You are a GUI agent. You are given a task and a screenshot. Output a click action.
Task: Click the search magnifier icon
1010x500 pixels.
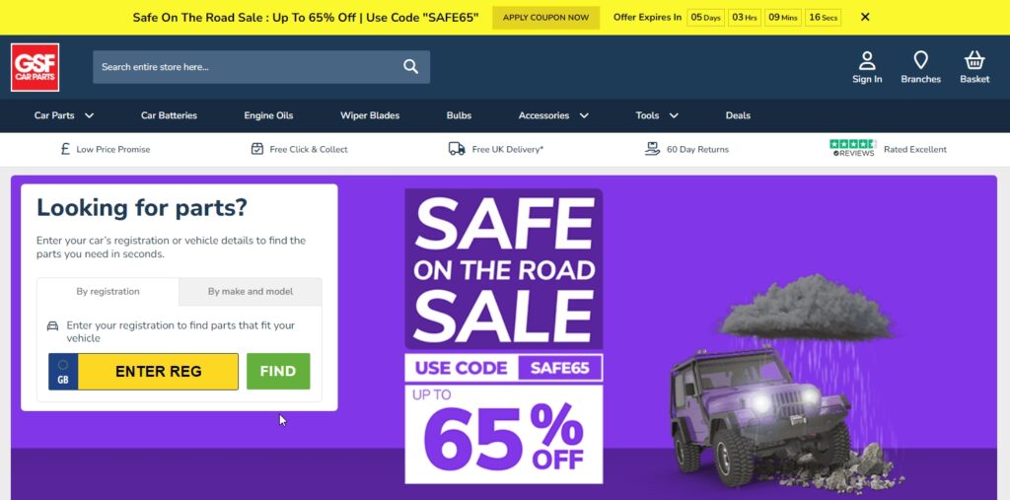coord(411,66)
